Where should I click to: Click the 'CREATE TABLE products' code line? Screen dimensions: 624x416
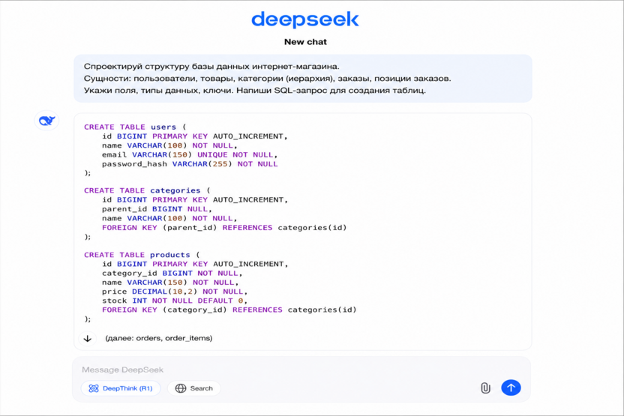142,255
